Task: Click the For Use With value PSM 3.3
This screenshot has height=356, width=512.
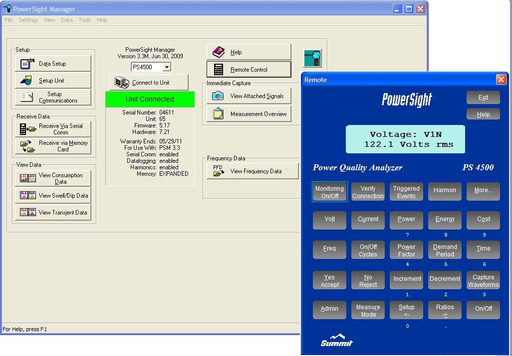Action: [170, 147]
